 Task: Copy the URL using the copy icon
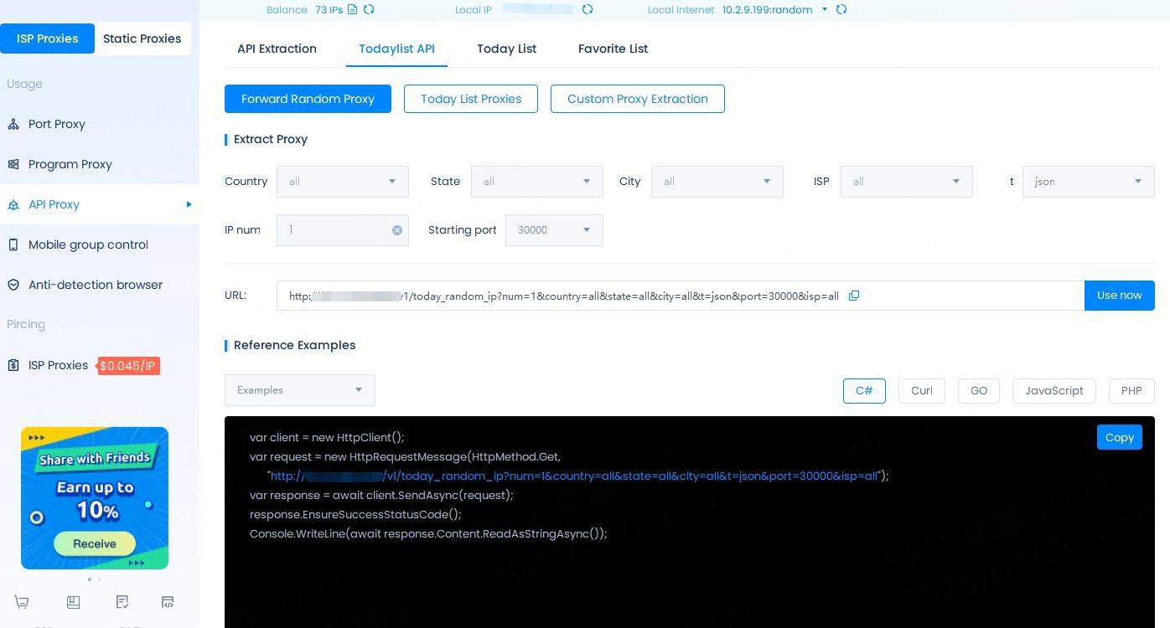(854, 296)
